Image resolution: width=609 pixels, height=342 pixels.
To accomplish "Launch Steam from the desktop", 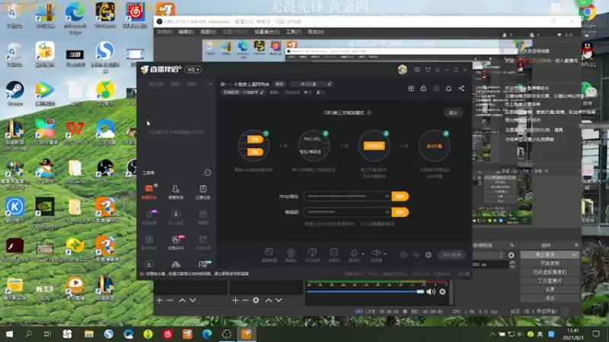I will point(14,93).
